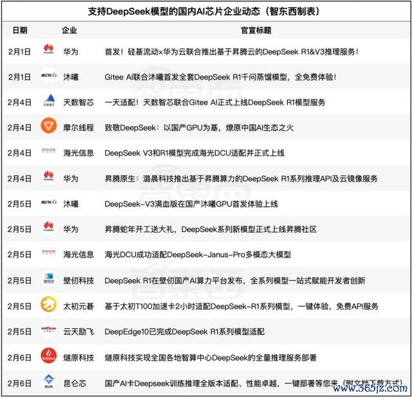The width and height of the screenshot is (412, 398).
Task: Click date 2月4日 in the 潞晨科技 row
Action: tap(19, 179)
